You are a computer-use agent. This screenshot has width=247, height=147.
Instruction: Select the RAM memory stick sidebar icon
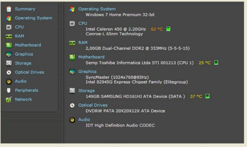(x=9, y=36)
